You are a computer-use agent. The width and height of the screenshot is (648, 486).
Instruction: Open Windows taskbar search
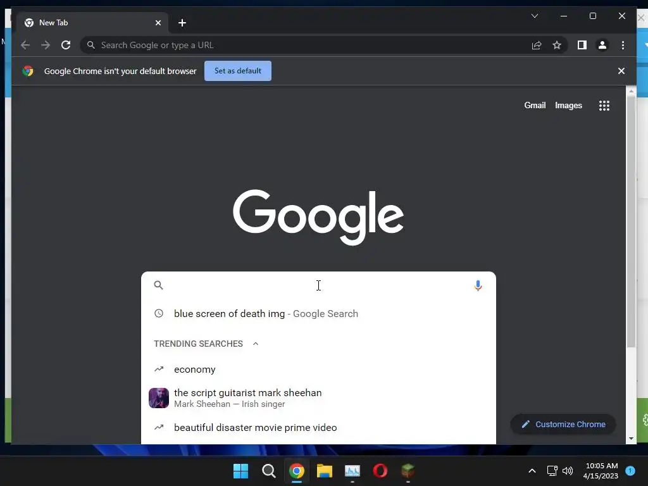click(268, 471)
